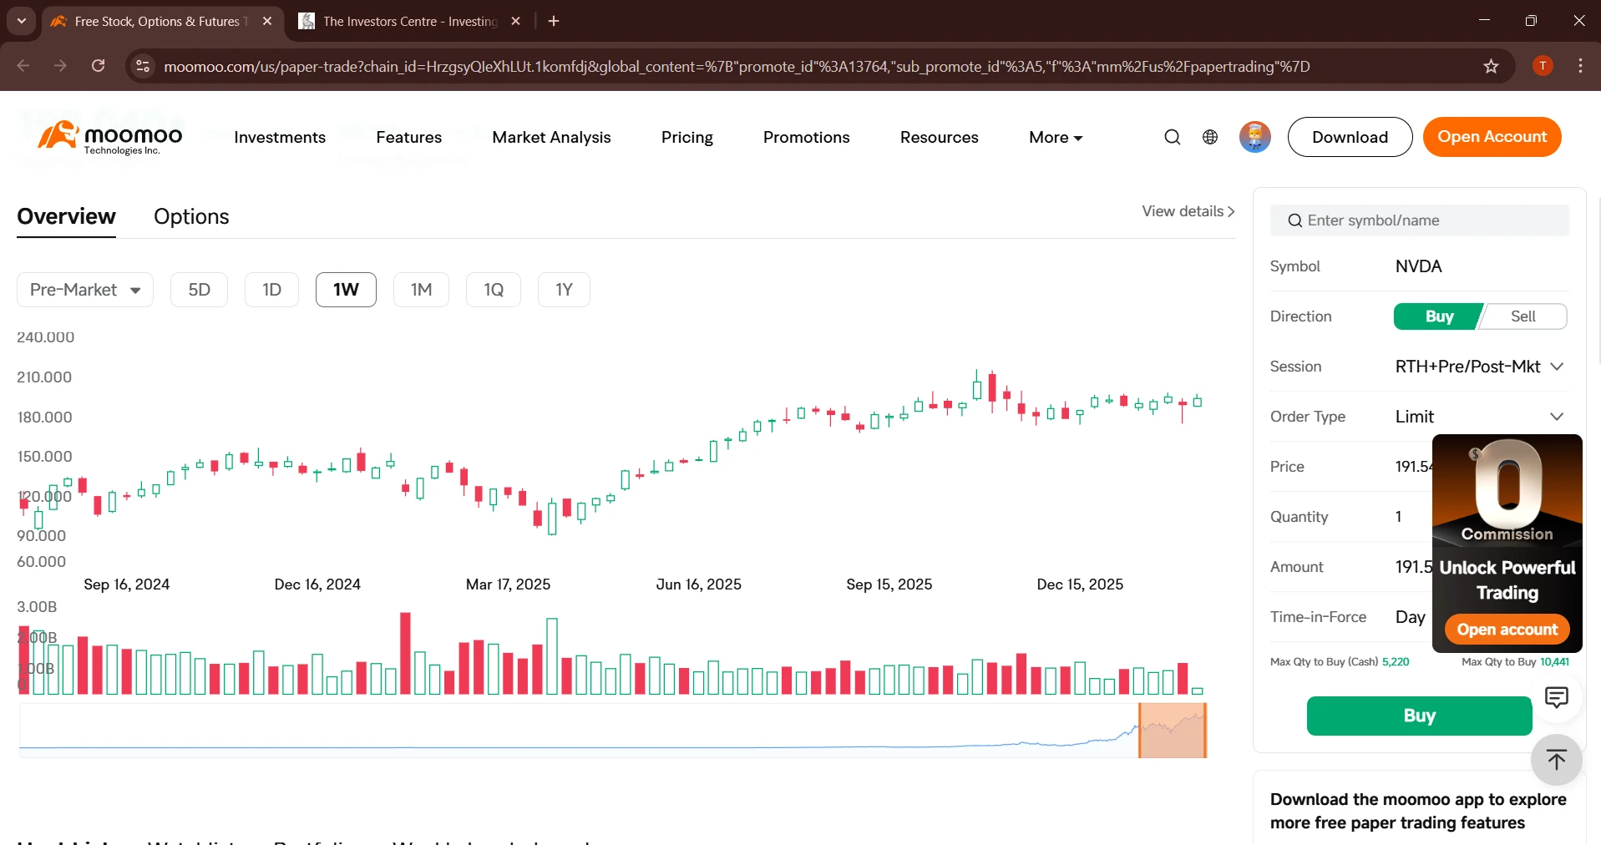Click the Max Qty to Buy 10,441 value

pyautogui.click(x=1554, y=662)
